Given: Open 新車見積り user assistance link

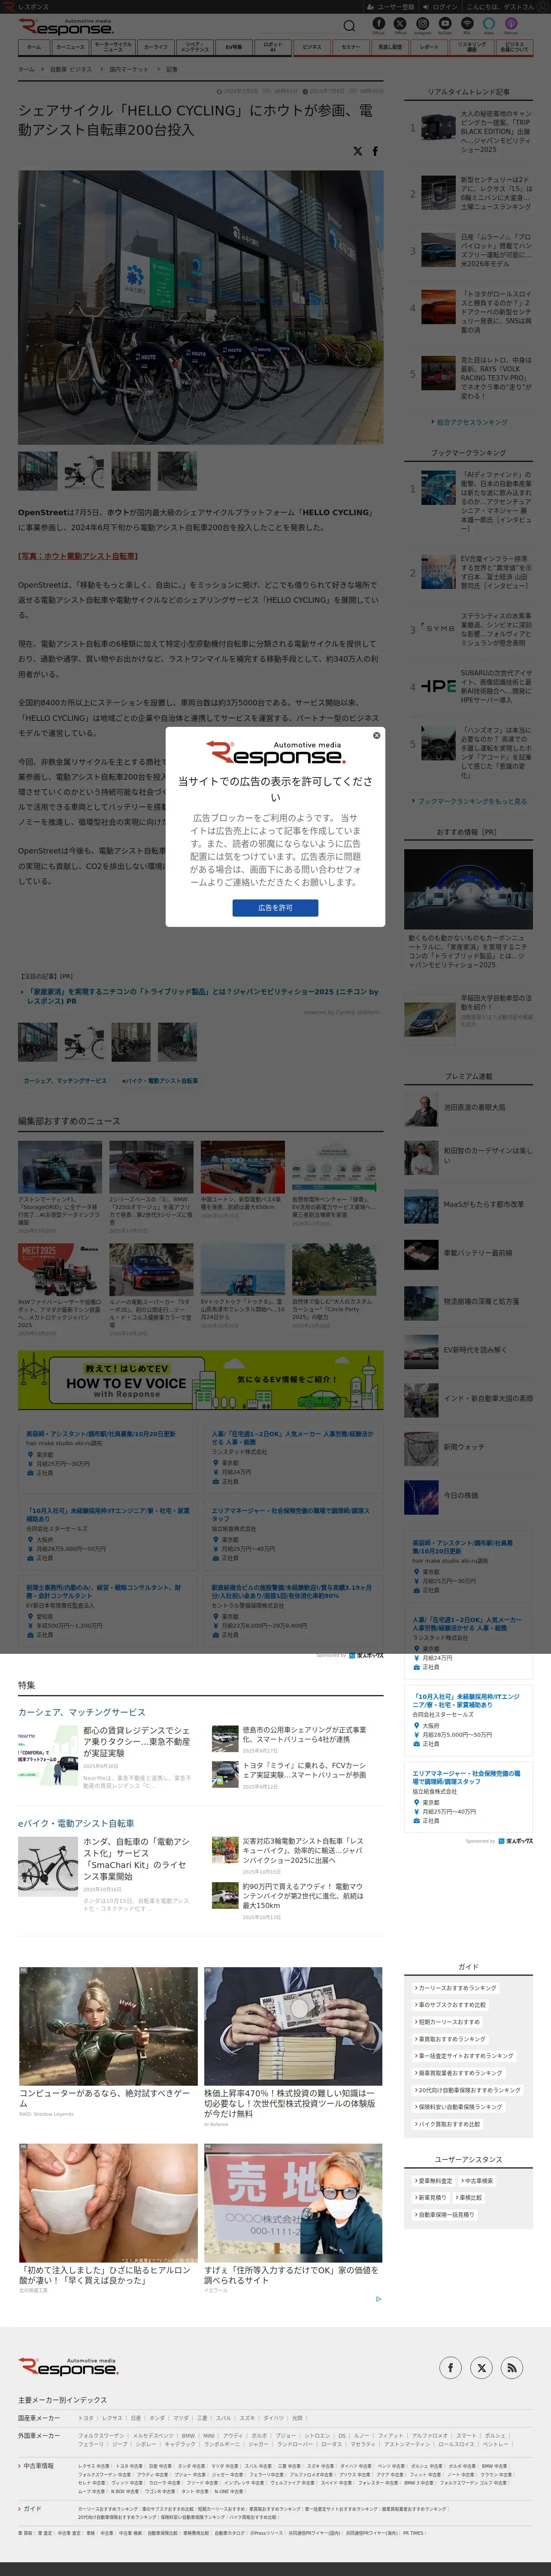Looking at the screenshot, I should (431, 2198).
